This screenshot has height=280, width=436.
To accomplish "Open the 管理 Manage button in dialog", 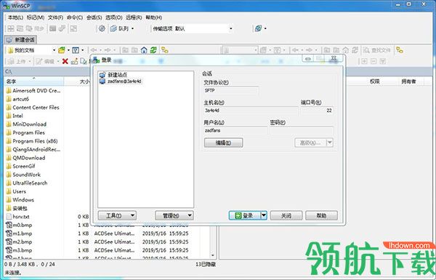I will 174,215.
